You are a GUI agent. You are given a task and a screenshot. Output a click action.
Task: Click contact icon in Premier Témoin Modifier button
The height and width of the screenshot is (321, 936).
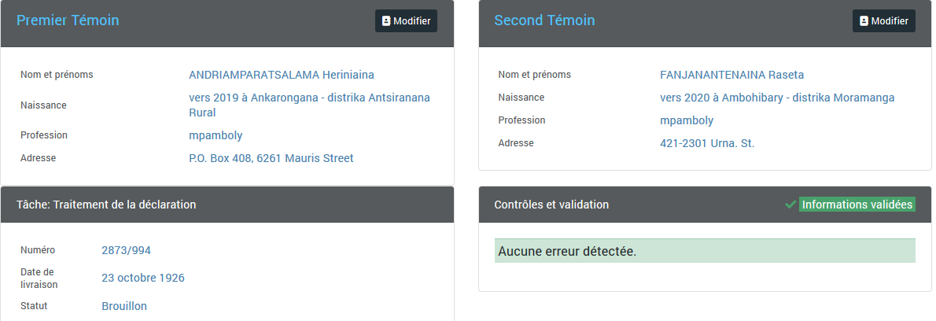click(386, 21)
